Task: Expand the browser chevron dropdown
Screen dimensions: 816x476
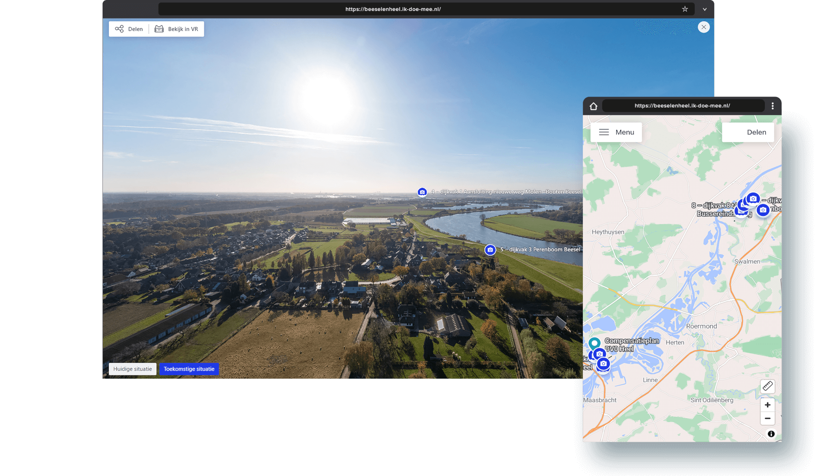Action: (x=704, y=9)
